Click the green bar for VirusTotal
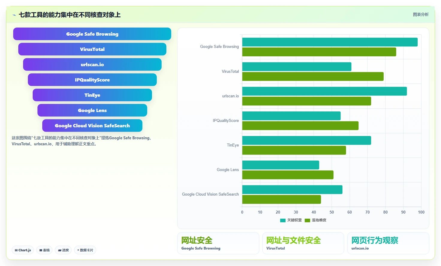This screenshot has height=266, width=441. click(x=313, y=76)
